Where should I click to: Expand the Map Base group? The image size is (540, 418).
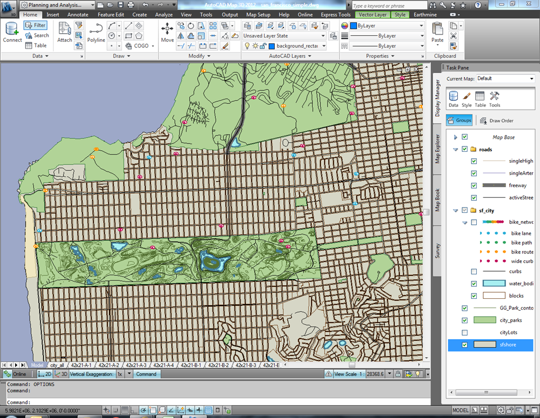coord(456,137)
